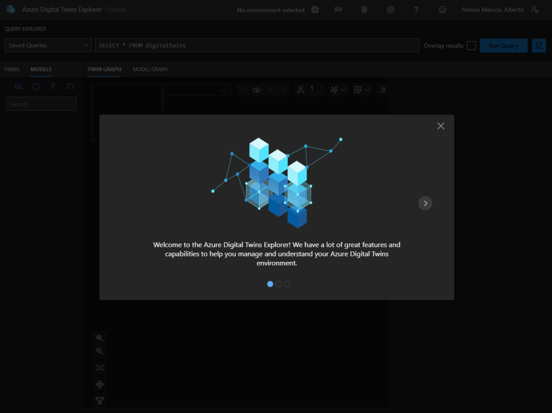Image resolution: width=552 pixels, height=413 pixels.
Task: Switch to the Twins tab
Action: [11, 70]
